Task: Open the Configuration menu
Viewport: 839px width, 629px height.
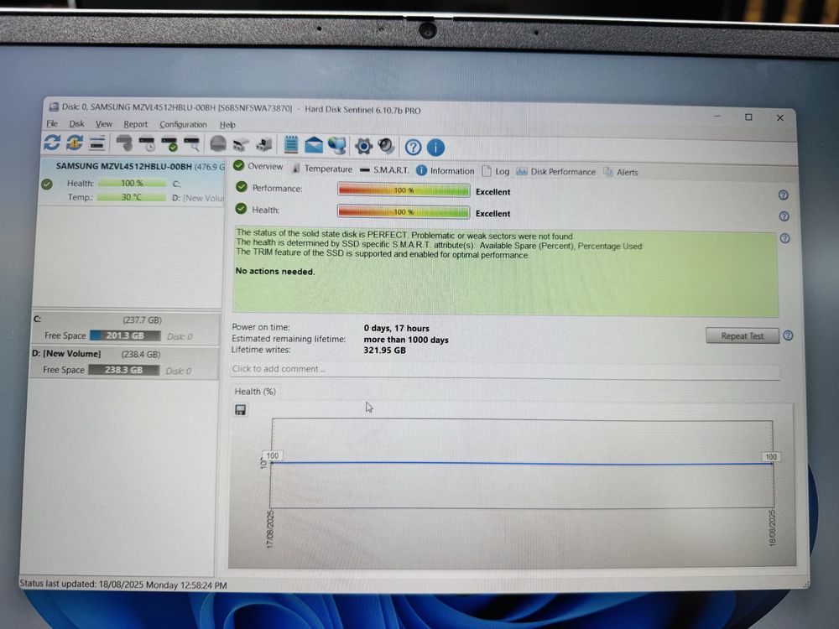Action: tap(183, 125)
